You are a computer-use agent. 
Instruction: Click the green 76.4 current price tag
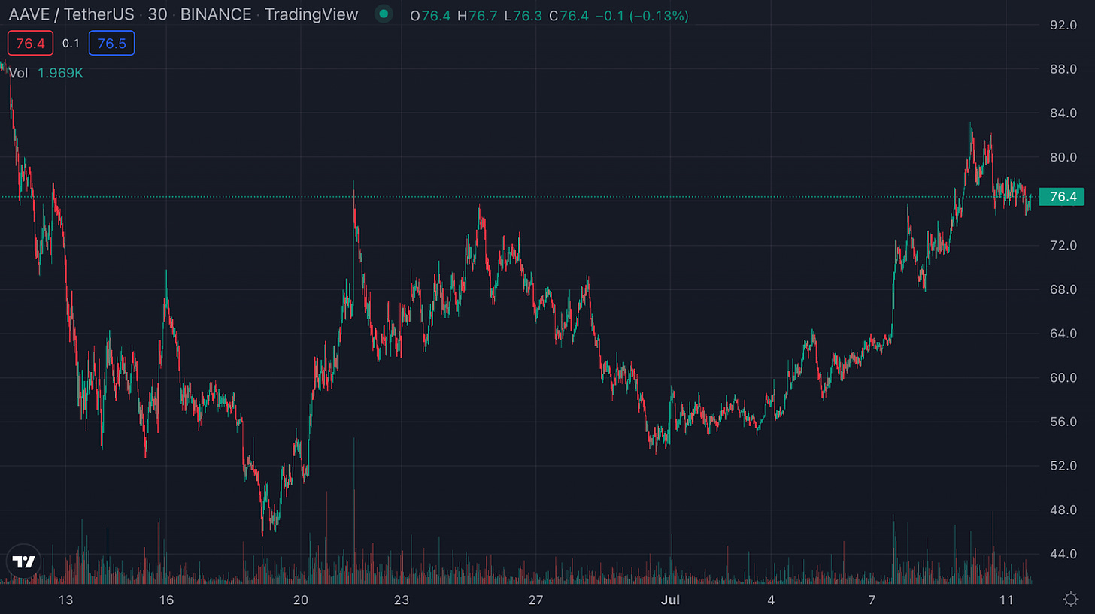coord(1061,197)
